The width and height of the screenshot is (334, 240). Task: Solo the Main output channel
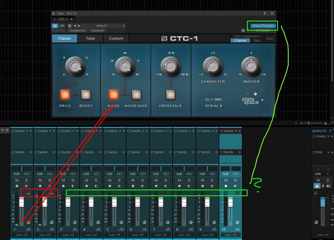(x=328, y=180)
